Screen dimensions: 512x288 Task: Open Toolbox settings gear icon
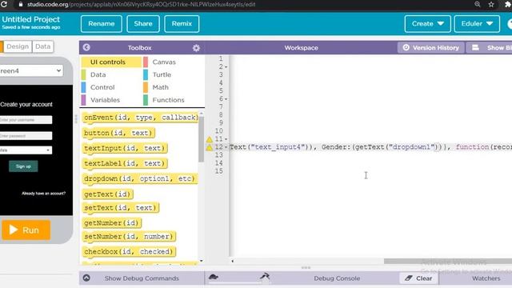(x=196, y=48)
